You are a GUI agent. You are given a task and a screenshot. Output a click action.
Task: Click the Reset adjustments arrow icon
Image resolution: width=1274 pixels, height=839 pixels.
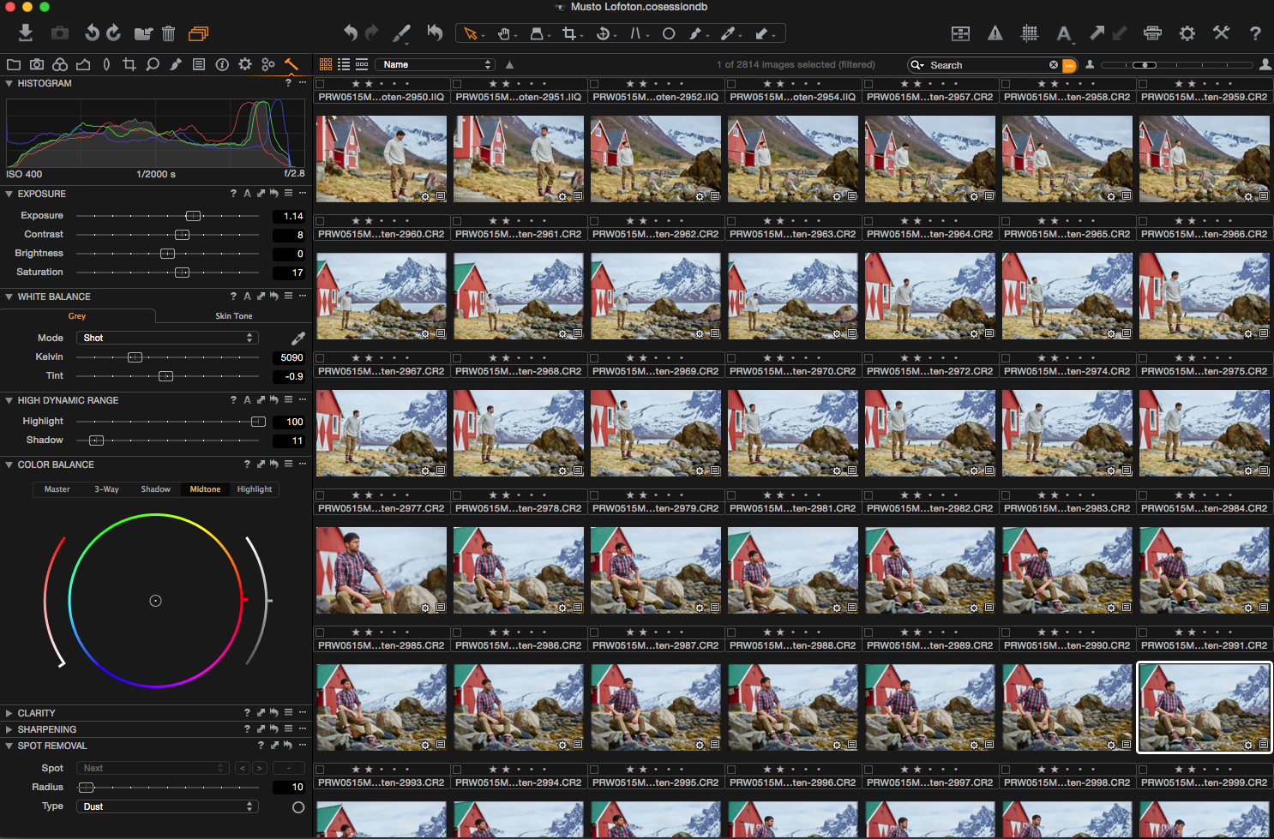point(436,33)
